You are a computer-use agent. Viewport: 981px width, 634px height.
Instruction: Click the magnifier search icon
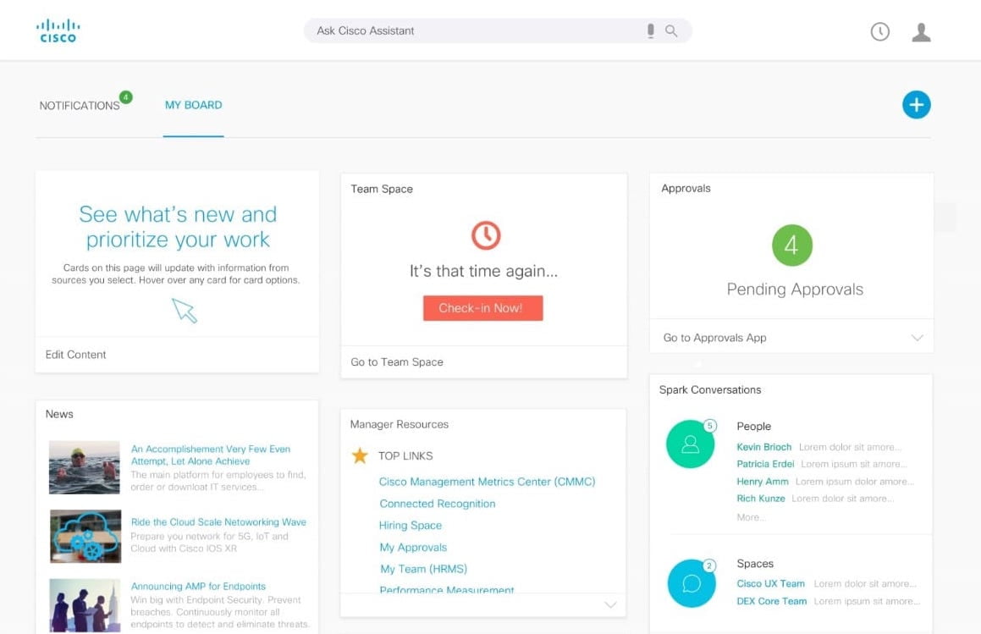tap(671, 30)
